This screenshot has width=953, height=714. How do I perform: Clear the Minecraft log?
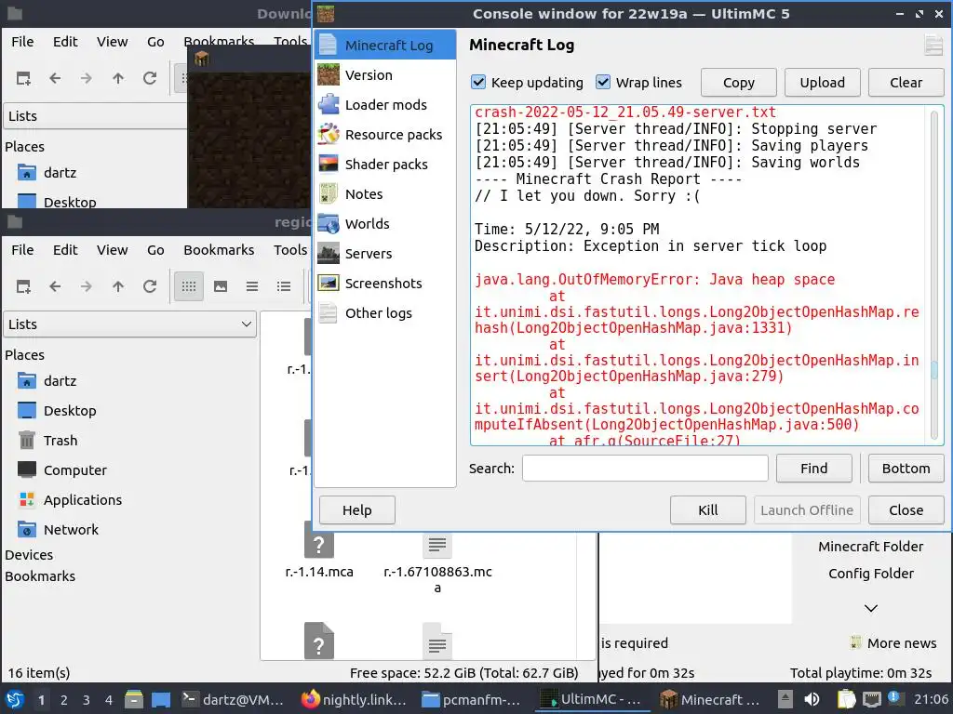pos(906,83)
